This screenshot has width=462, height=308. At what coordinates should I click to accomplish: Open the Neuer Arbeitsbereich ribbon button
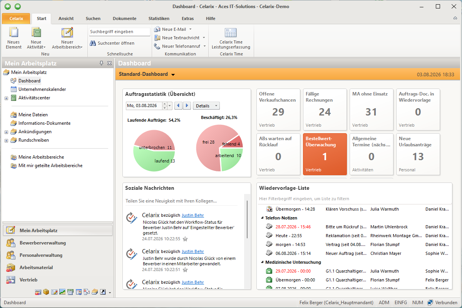pyautogui.click(x=67, y=38)
